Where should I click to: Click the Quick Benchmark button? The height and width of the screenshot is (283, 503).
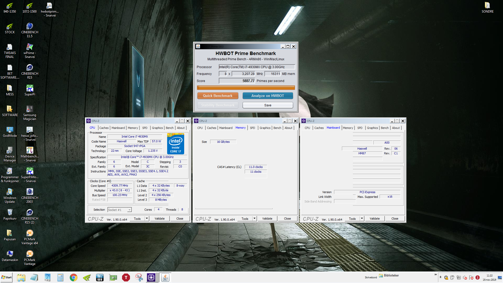click(218, 96)
